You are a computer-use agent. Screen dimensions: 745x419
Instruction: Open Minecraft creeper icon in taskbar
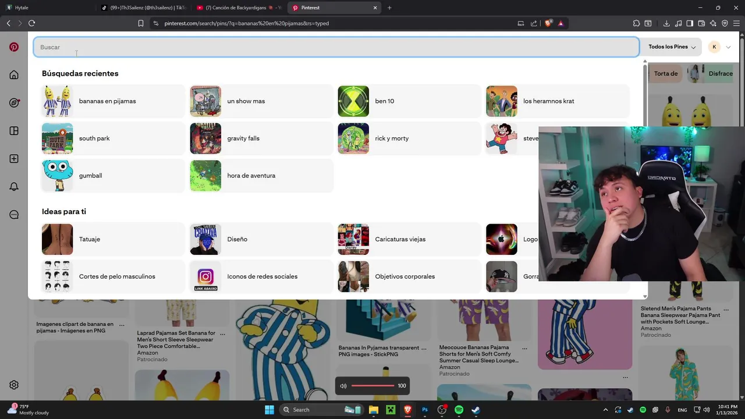click(x=391, y=410)
